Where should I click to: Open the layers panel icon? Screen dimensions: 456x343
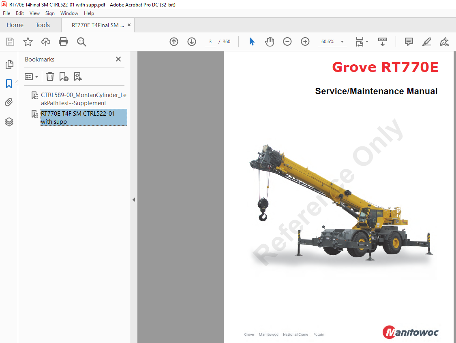click(9, 122)
